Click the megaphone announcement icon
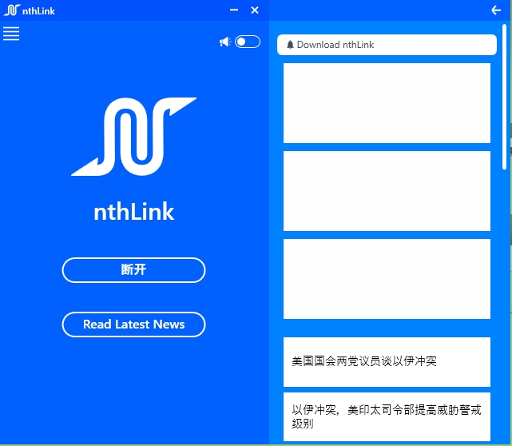 224,42
